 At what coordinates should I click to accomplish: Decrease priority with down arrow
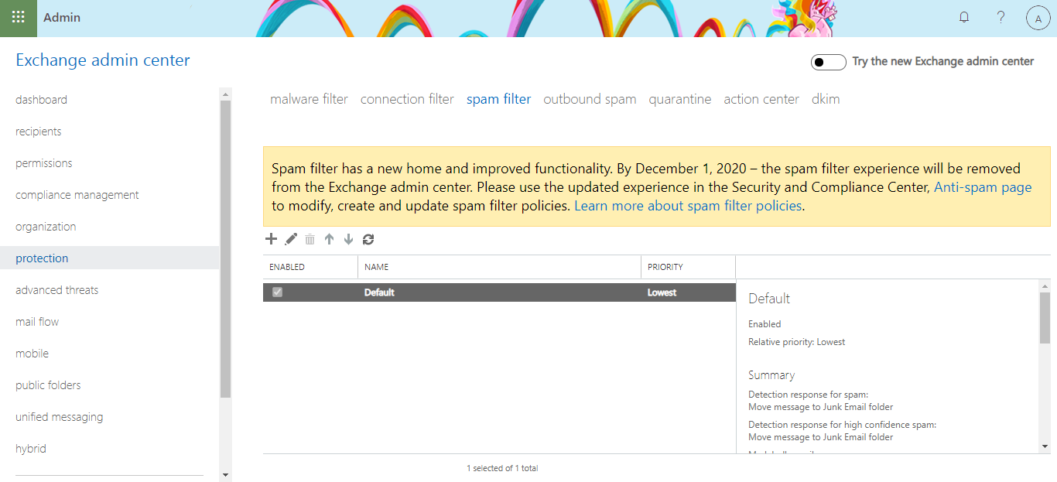click(x=348, y=239)
